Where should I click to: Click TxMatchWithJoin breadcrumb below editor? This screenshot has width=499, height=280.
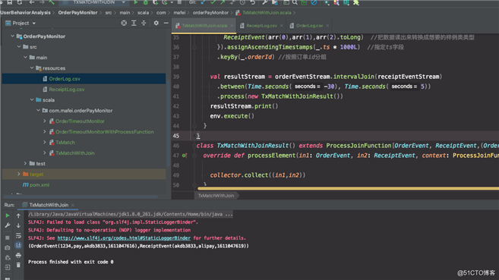pyautogui.click(x=216, y=196)
